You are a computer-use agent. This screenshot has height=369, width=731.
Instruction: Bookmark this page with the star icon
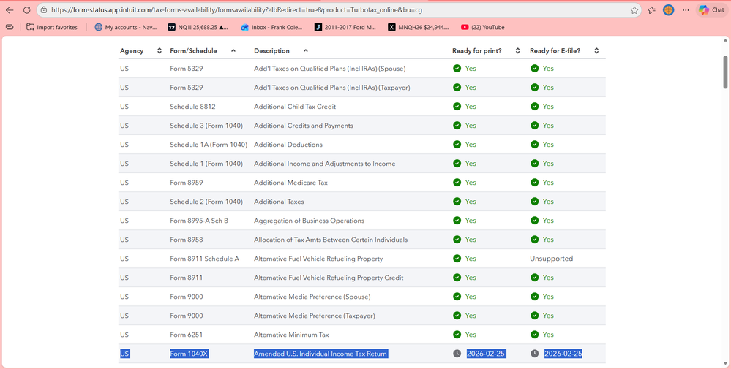(634, 9)
